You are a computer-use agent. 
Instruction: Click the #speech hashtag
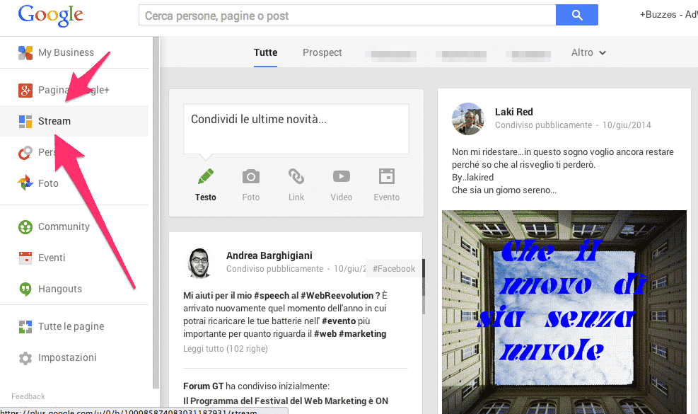272,295
